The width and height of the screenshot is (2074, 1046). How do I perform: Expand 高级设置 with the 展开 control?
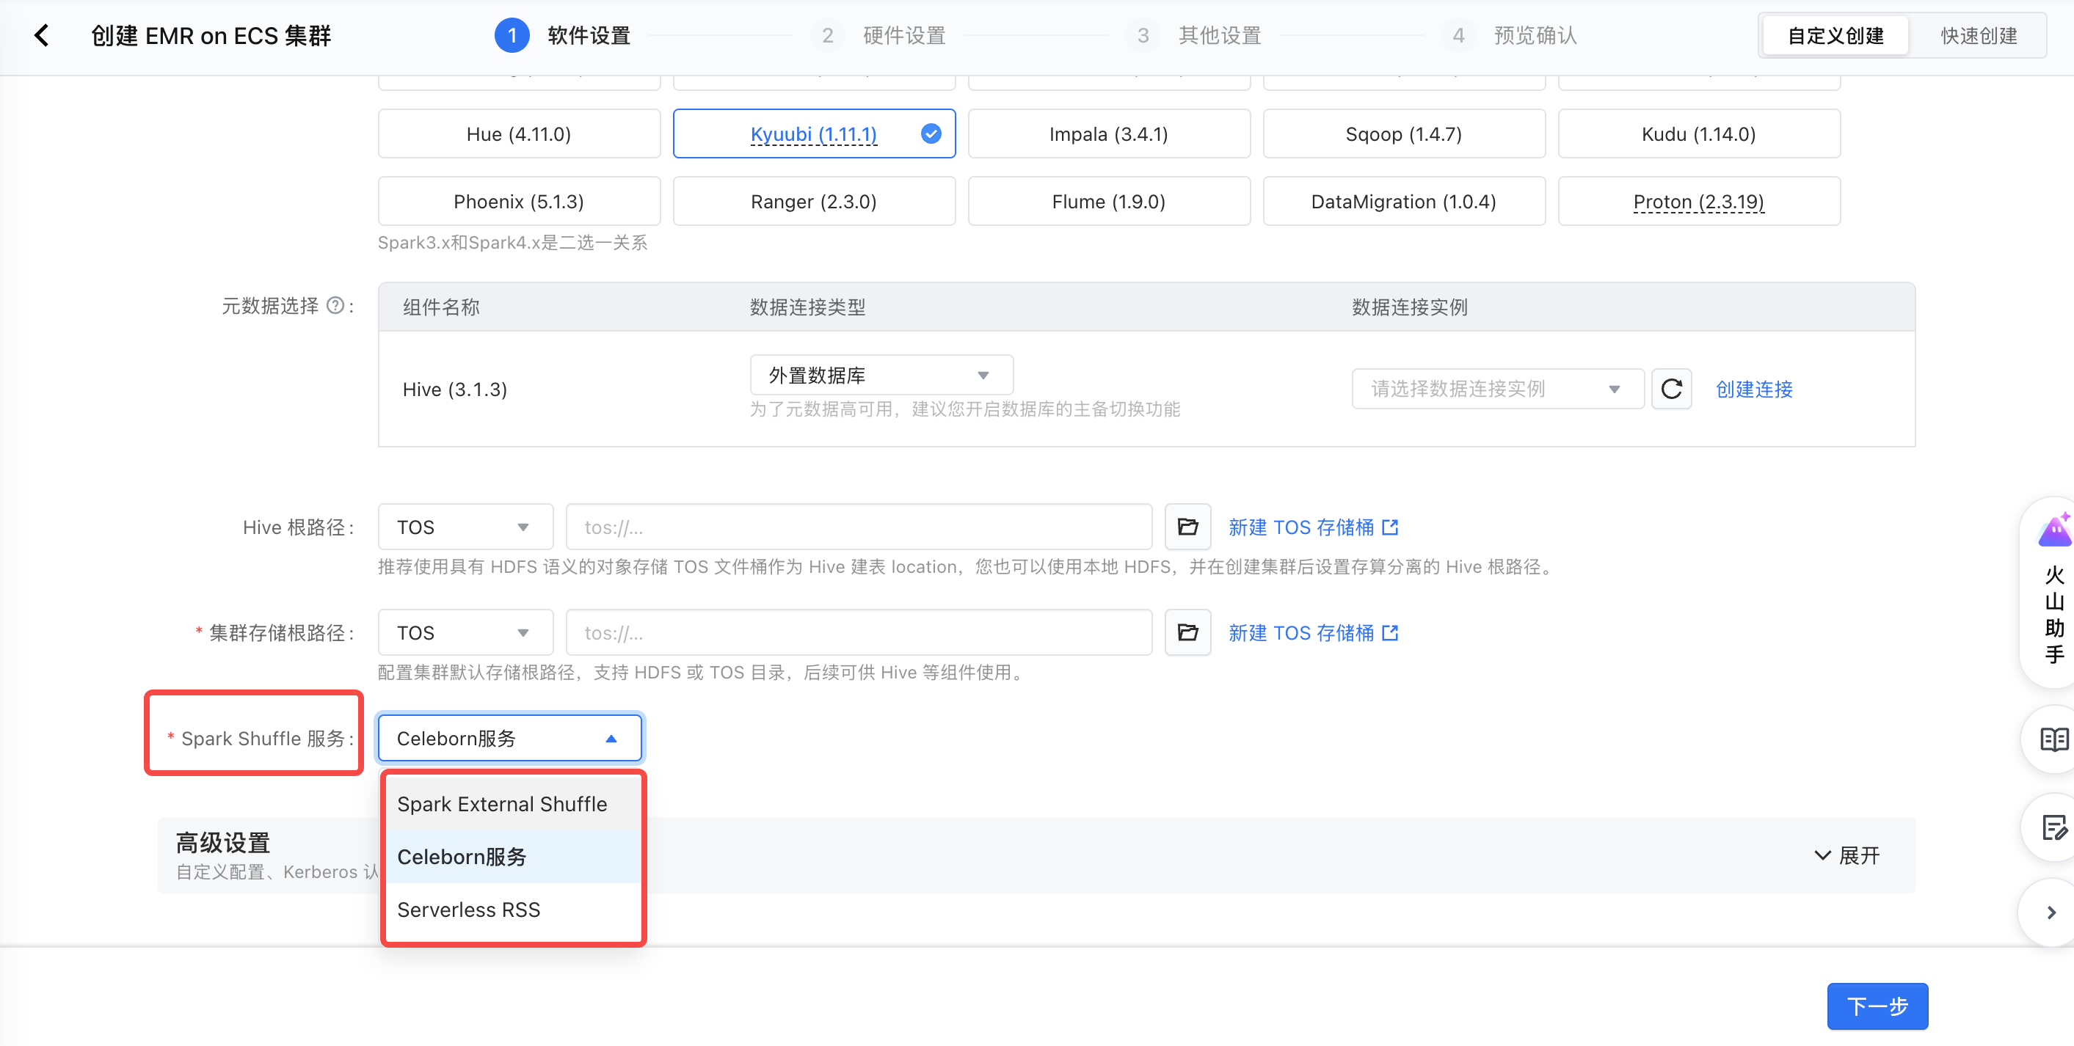click(x=1847, y=855)
